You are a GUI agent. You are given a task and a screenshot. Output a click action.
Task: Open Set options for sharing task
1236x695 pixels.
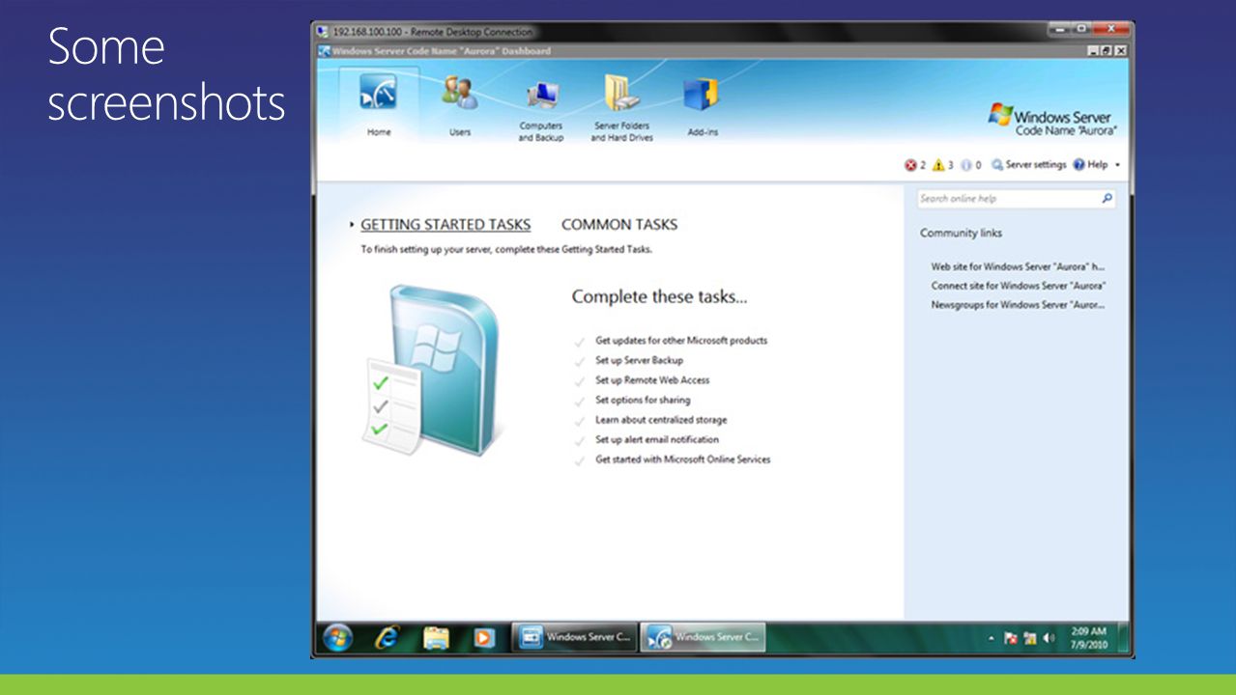pyautogui.click(x=643, y=400)
